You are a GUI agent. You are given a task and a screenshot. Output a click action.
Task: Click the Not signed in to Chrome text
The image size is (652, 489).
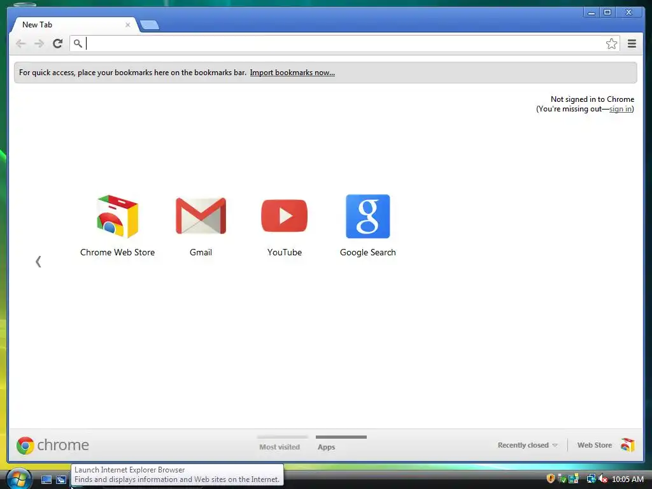coord(593,99)
